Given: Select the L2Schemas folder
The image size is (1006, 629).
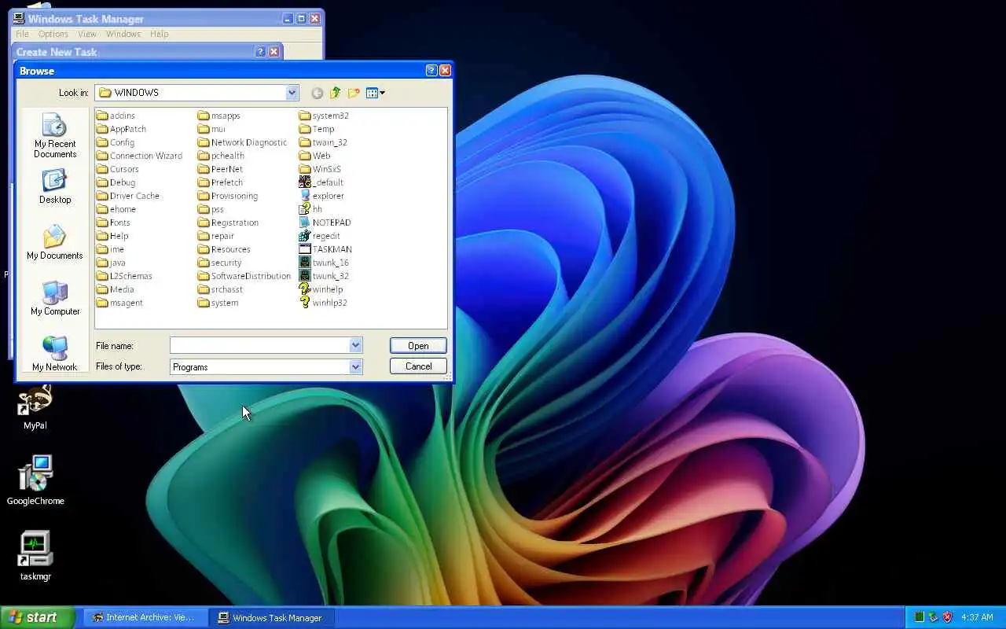Looking at the screenshot, I should click(x=124, y=276).
